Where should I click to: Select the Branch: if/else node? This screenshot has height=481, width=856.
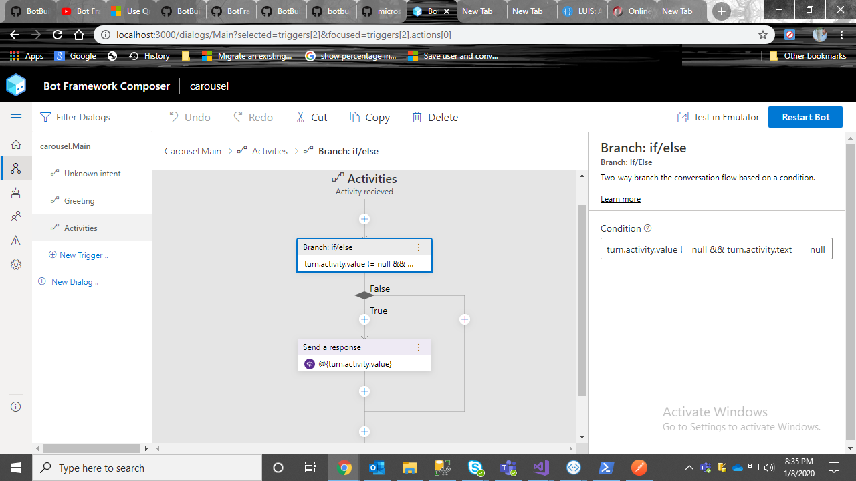tap(364, 255)
